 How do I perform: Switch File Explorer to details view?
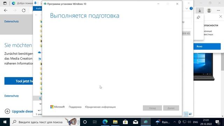click(x=186, y=114)
